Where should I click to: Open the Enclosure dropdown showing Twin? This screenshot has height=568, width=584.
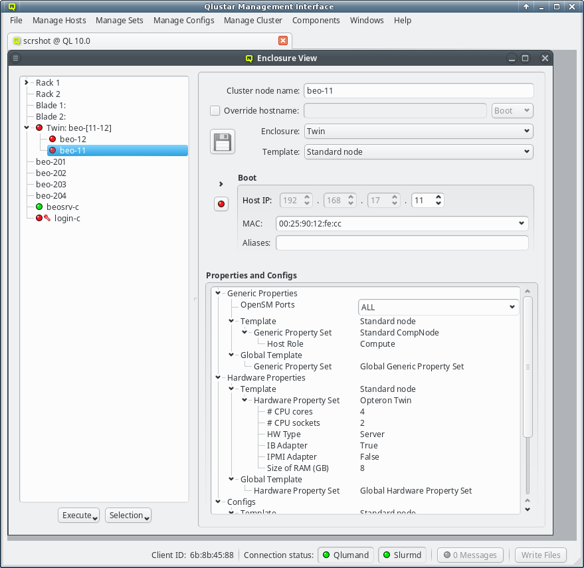point(419,132)
